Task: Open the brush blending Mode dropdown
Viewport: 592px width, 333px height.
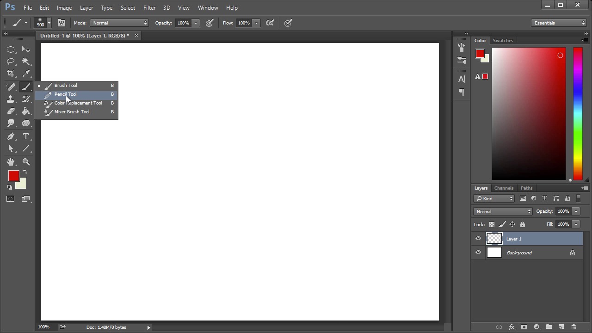Action: [119, 23]
